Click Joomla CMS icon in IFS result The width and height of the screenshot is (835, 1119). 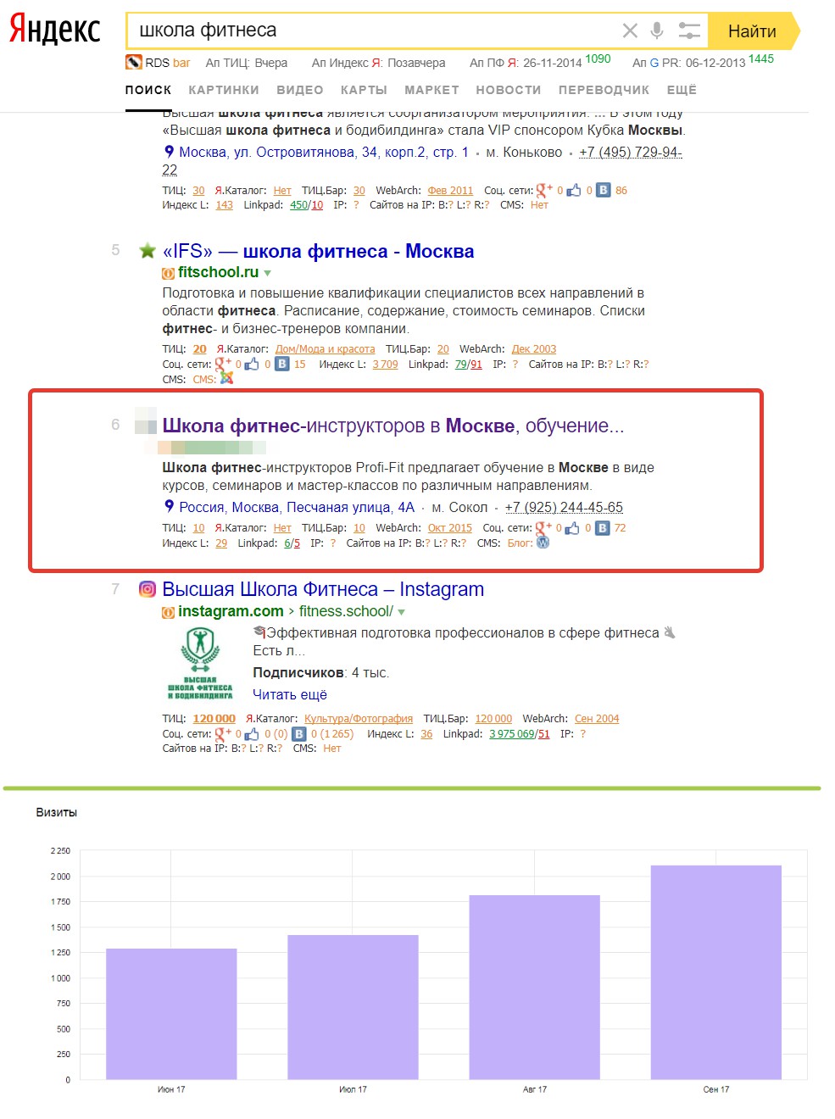[x=226, y=378]
